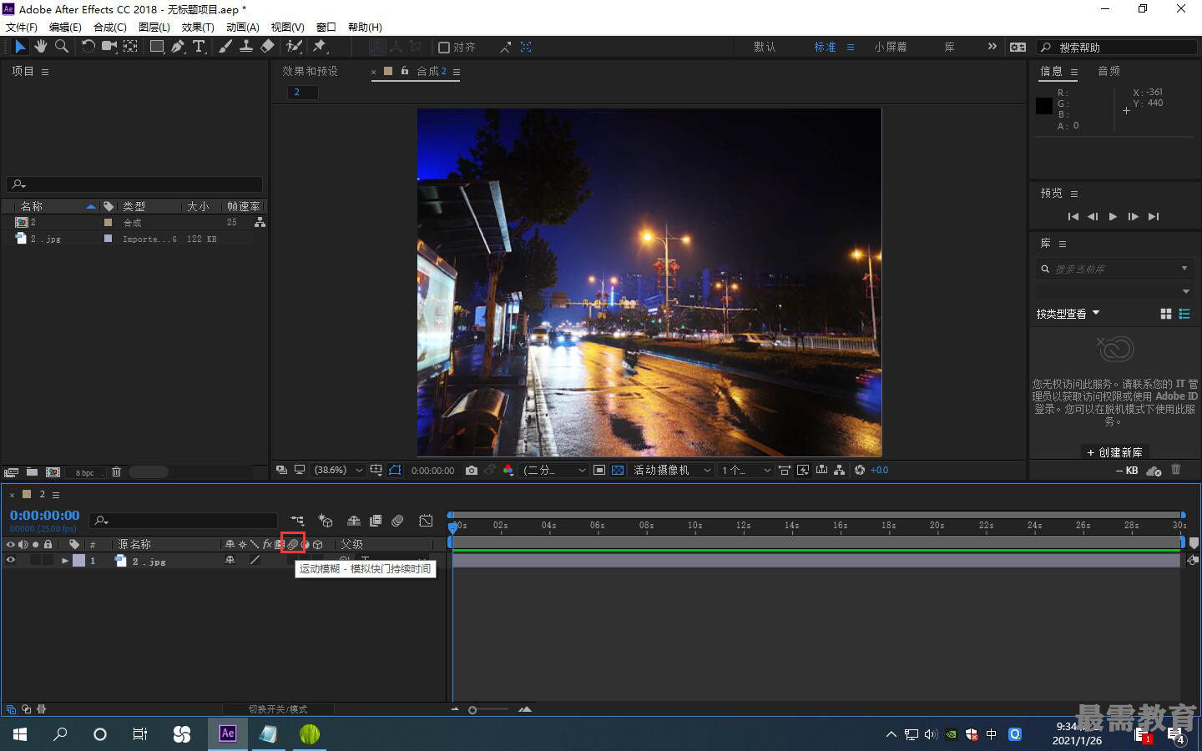This screenshot has height=751, width=1202.
Task: Open the 编辑(E) menu
Action: (x=65, y=27)
